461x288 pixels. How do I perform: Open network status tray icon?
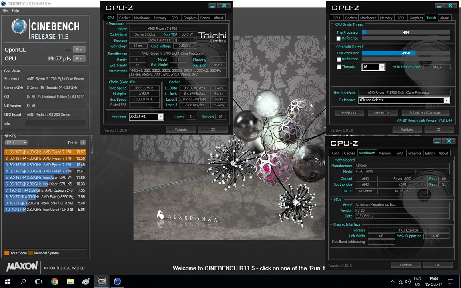tap(400, 282)
